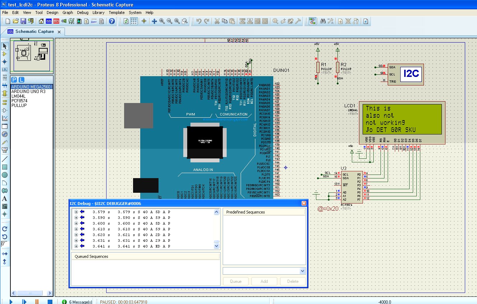Select the 2D Text 'A' tool

(x=5, y=198)
